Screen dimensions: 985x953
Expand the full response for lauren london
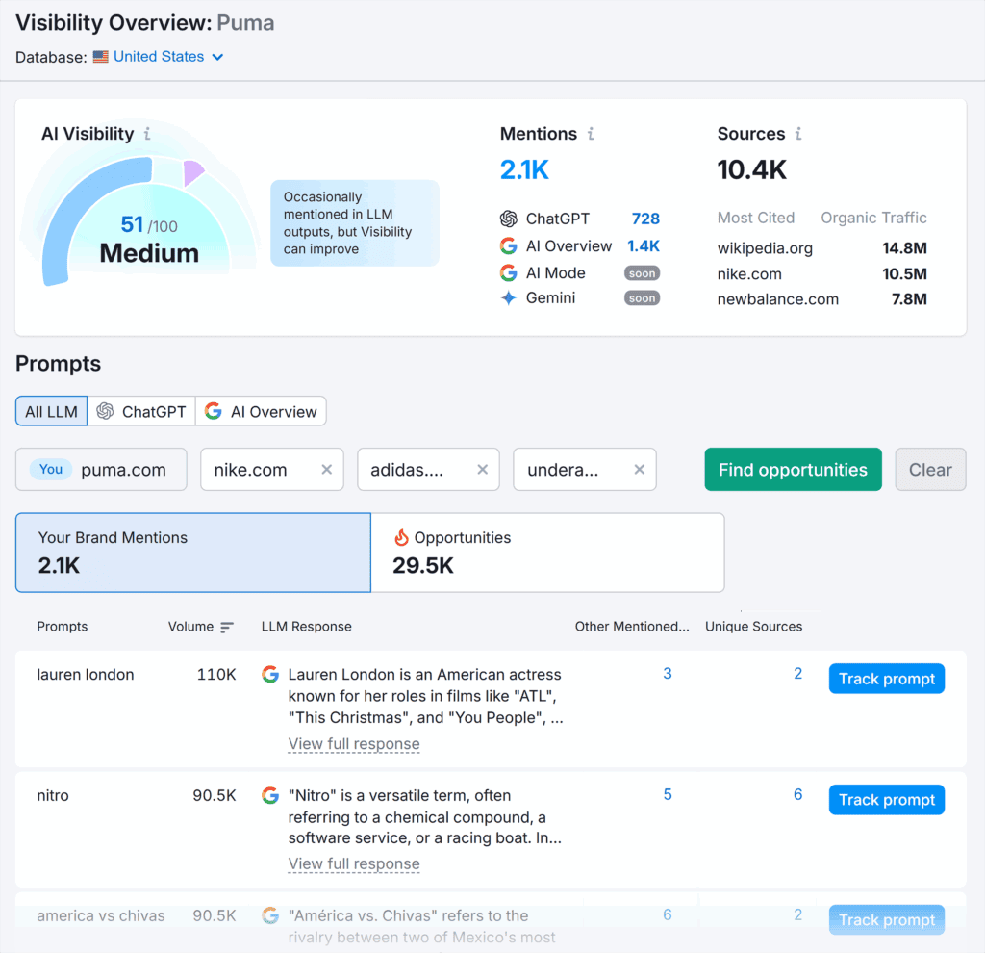click(353, 743)
